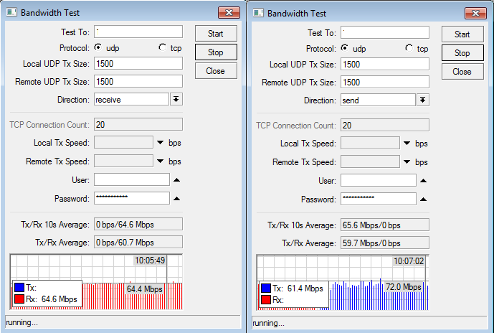Click '64.4 Mbps' label on left graph

145,289
